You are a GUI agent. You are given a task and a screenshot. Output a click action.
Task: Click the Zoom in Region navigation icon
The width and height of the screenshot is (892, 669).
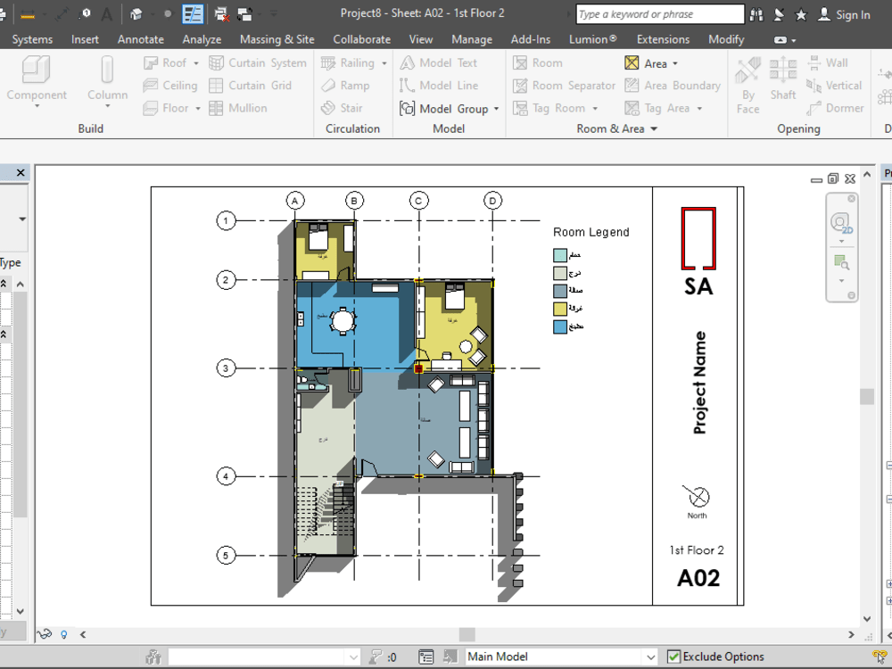841,263
